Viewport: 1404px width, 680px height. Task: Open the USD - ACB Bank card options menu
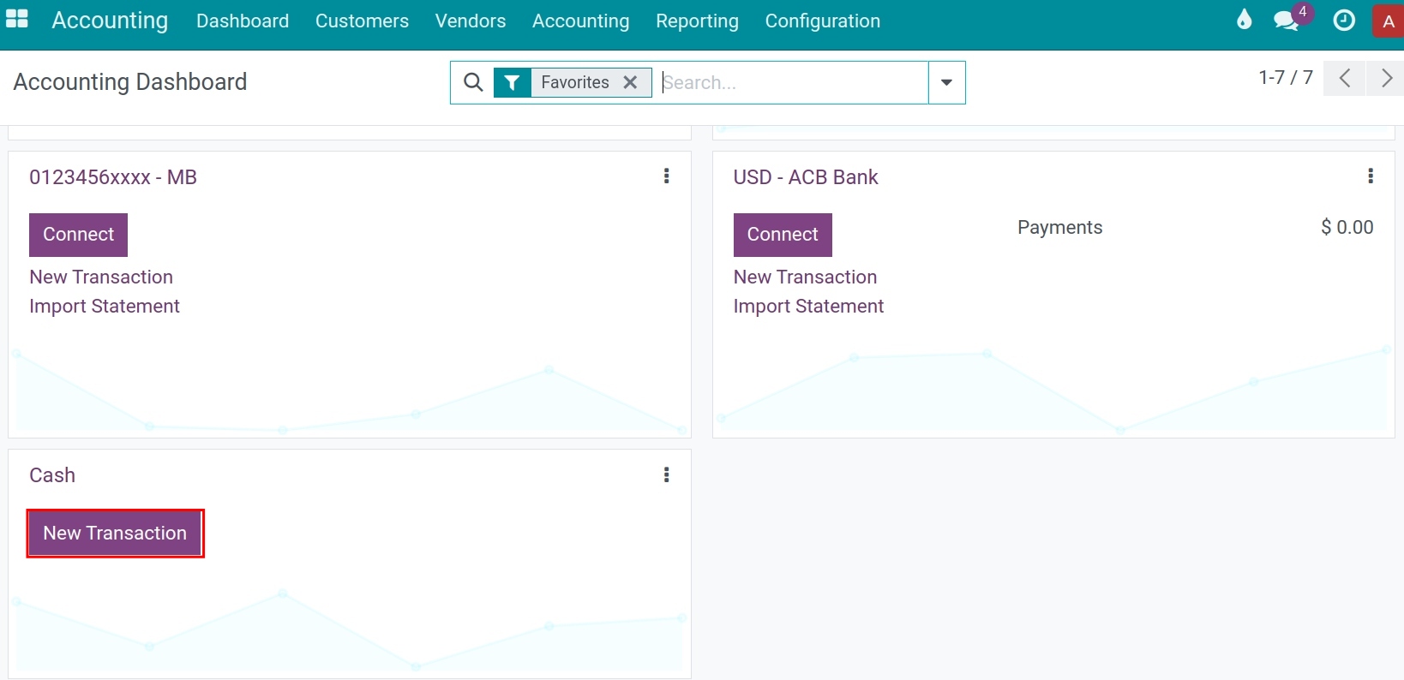click(1371, 176)
